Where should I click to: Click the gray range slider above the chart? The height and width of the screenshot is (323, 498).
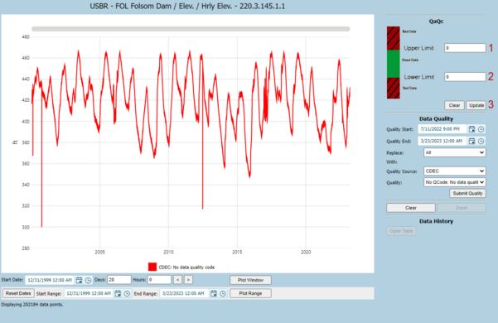click(191, 29)
